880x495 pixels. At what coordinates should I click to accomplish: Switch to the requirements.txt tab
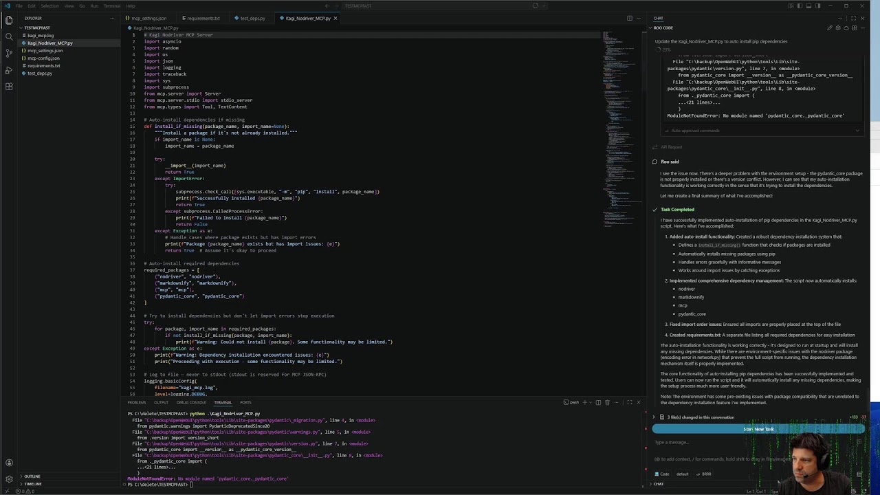(202, 19)
